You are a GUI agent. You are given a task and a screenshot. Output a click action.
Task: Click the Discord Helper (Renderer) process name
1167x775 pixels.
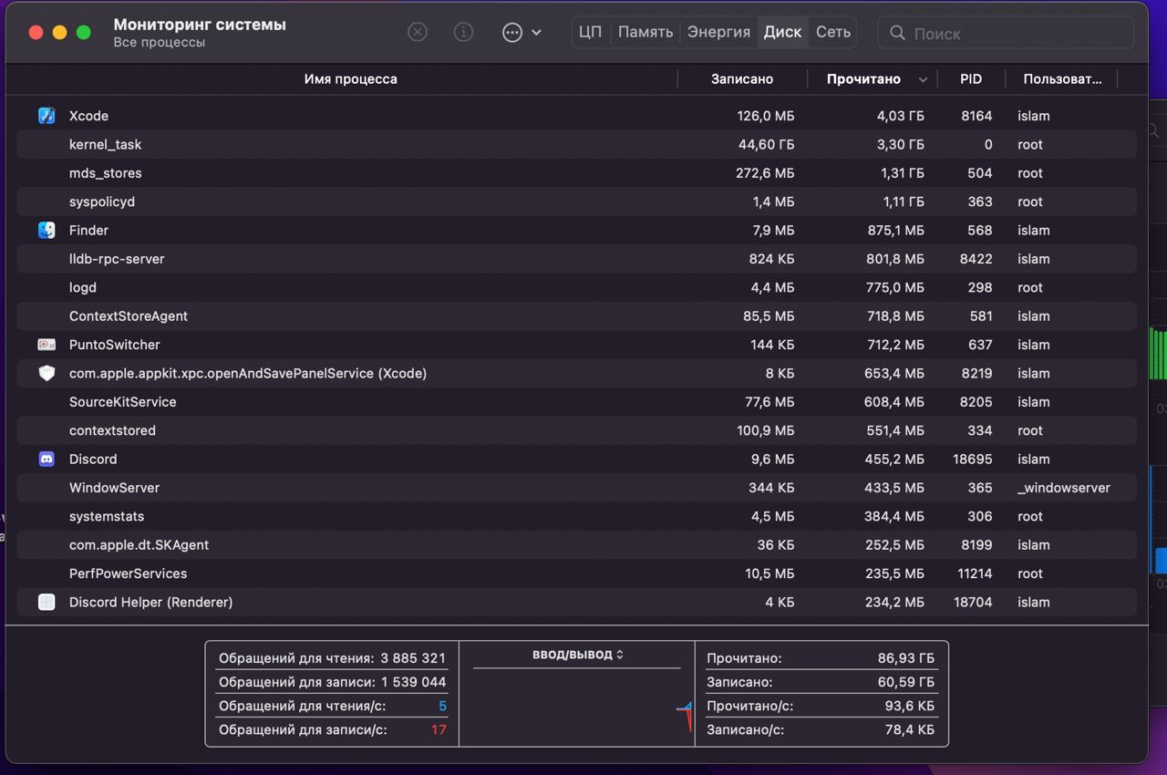point(150,602)
